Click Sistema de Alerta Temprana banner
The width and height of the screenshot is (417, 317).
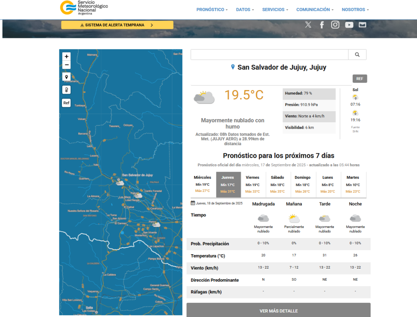[x=117, y=25]
